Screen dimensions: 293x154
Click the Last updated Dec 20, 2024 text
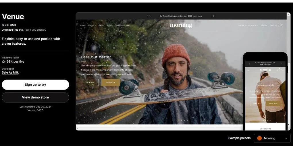[x=35, y=107]
